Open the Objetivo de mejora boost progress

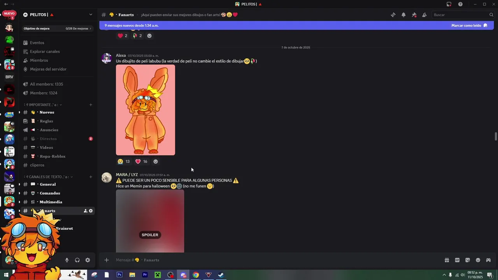[x=58, y=28]
